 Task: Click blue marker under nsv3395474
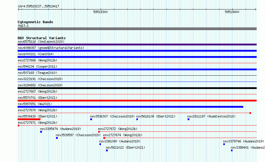pyautogui.click(x=41, y=132)
